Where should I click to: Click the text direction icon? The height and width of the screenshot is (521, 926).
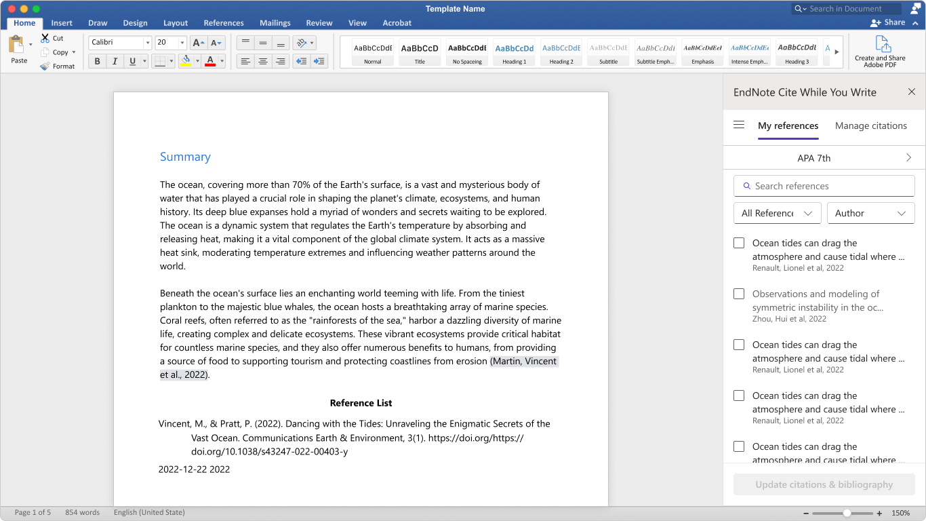click(x=300, y=43)
